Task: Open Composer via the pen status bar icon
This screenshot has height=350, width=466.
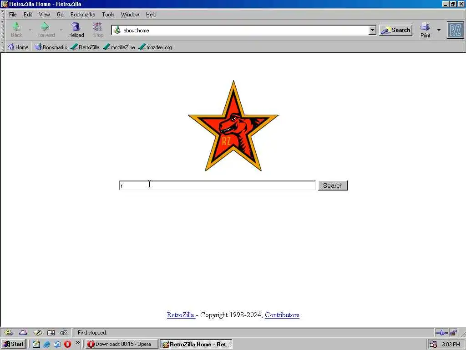Action: (x=37, y=332)
